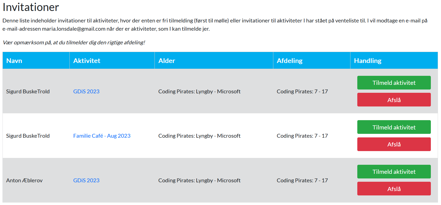Click Tilmeld aktivitet for Sigurd's GDiS 2023

(394, 83)
